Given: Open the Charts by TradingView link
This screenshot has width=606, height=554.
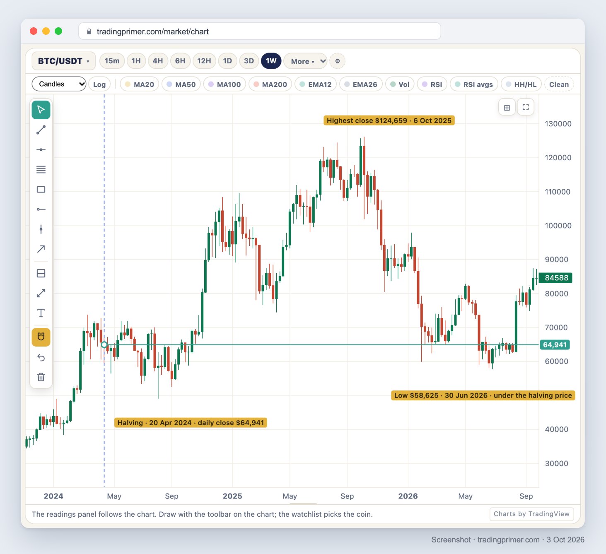Looking at the screenshot, I should [531, 514].
